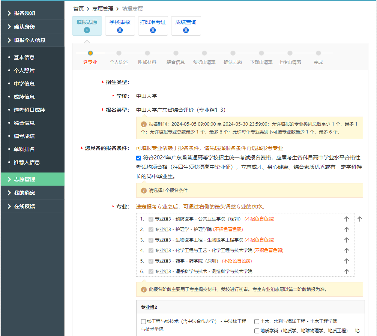Click the 中山大学广东省综合评价 registration type text
The width and height of the screenshot is (377, 336).
point(181,110)
